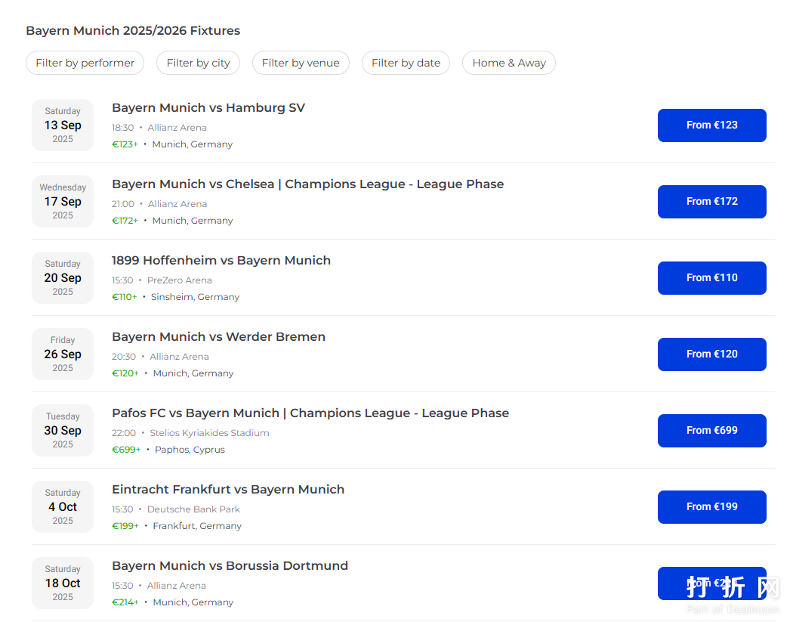Toggle the Home & Away filter
The width and height of the screenshot is (790, 622).
(508, 63)
